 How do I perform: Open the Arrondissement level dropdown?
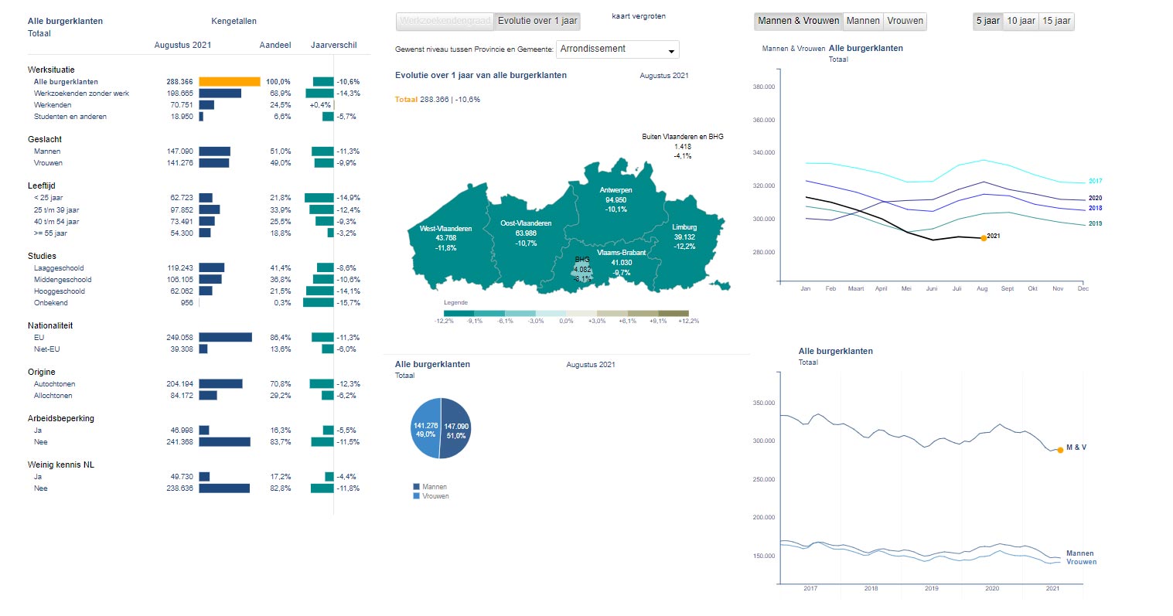pyautogui.click(x=617, y=49)
